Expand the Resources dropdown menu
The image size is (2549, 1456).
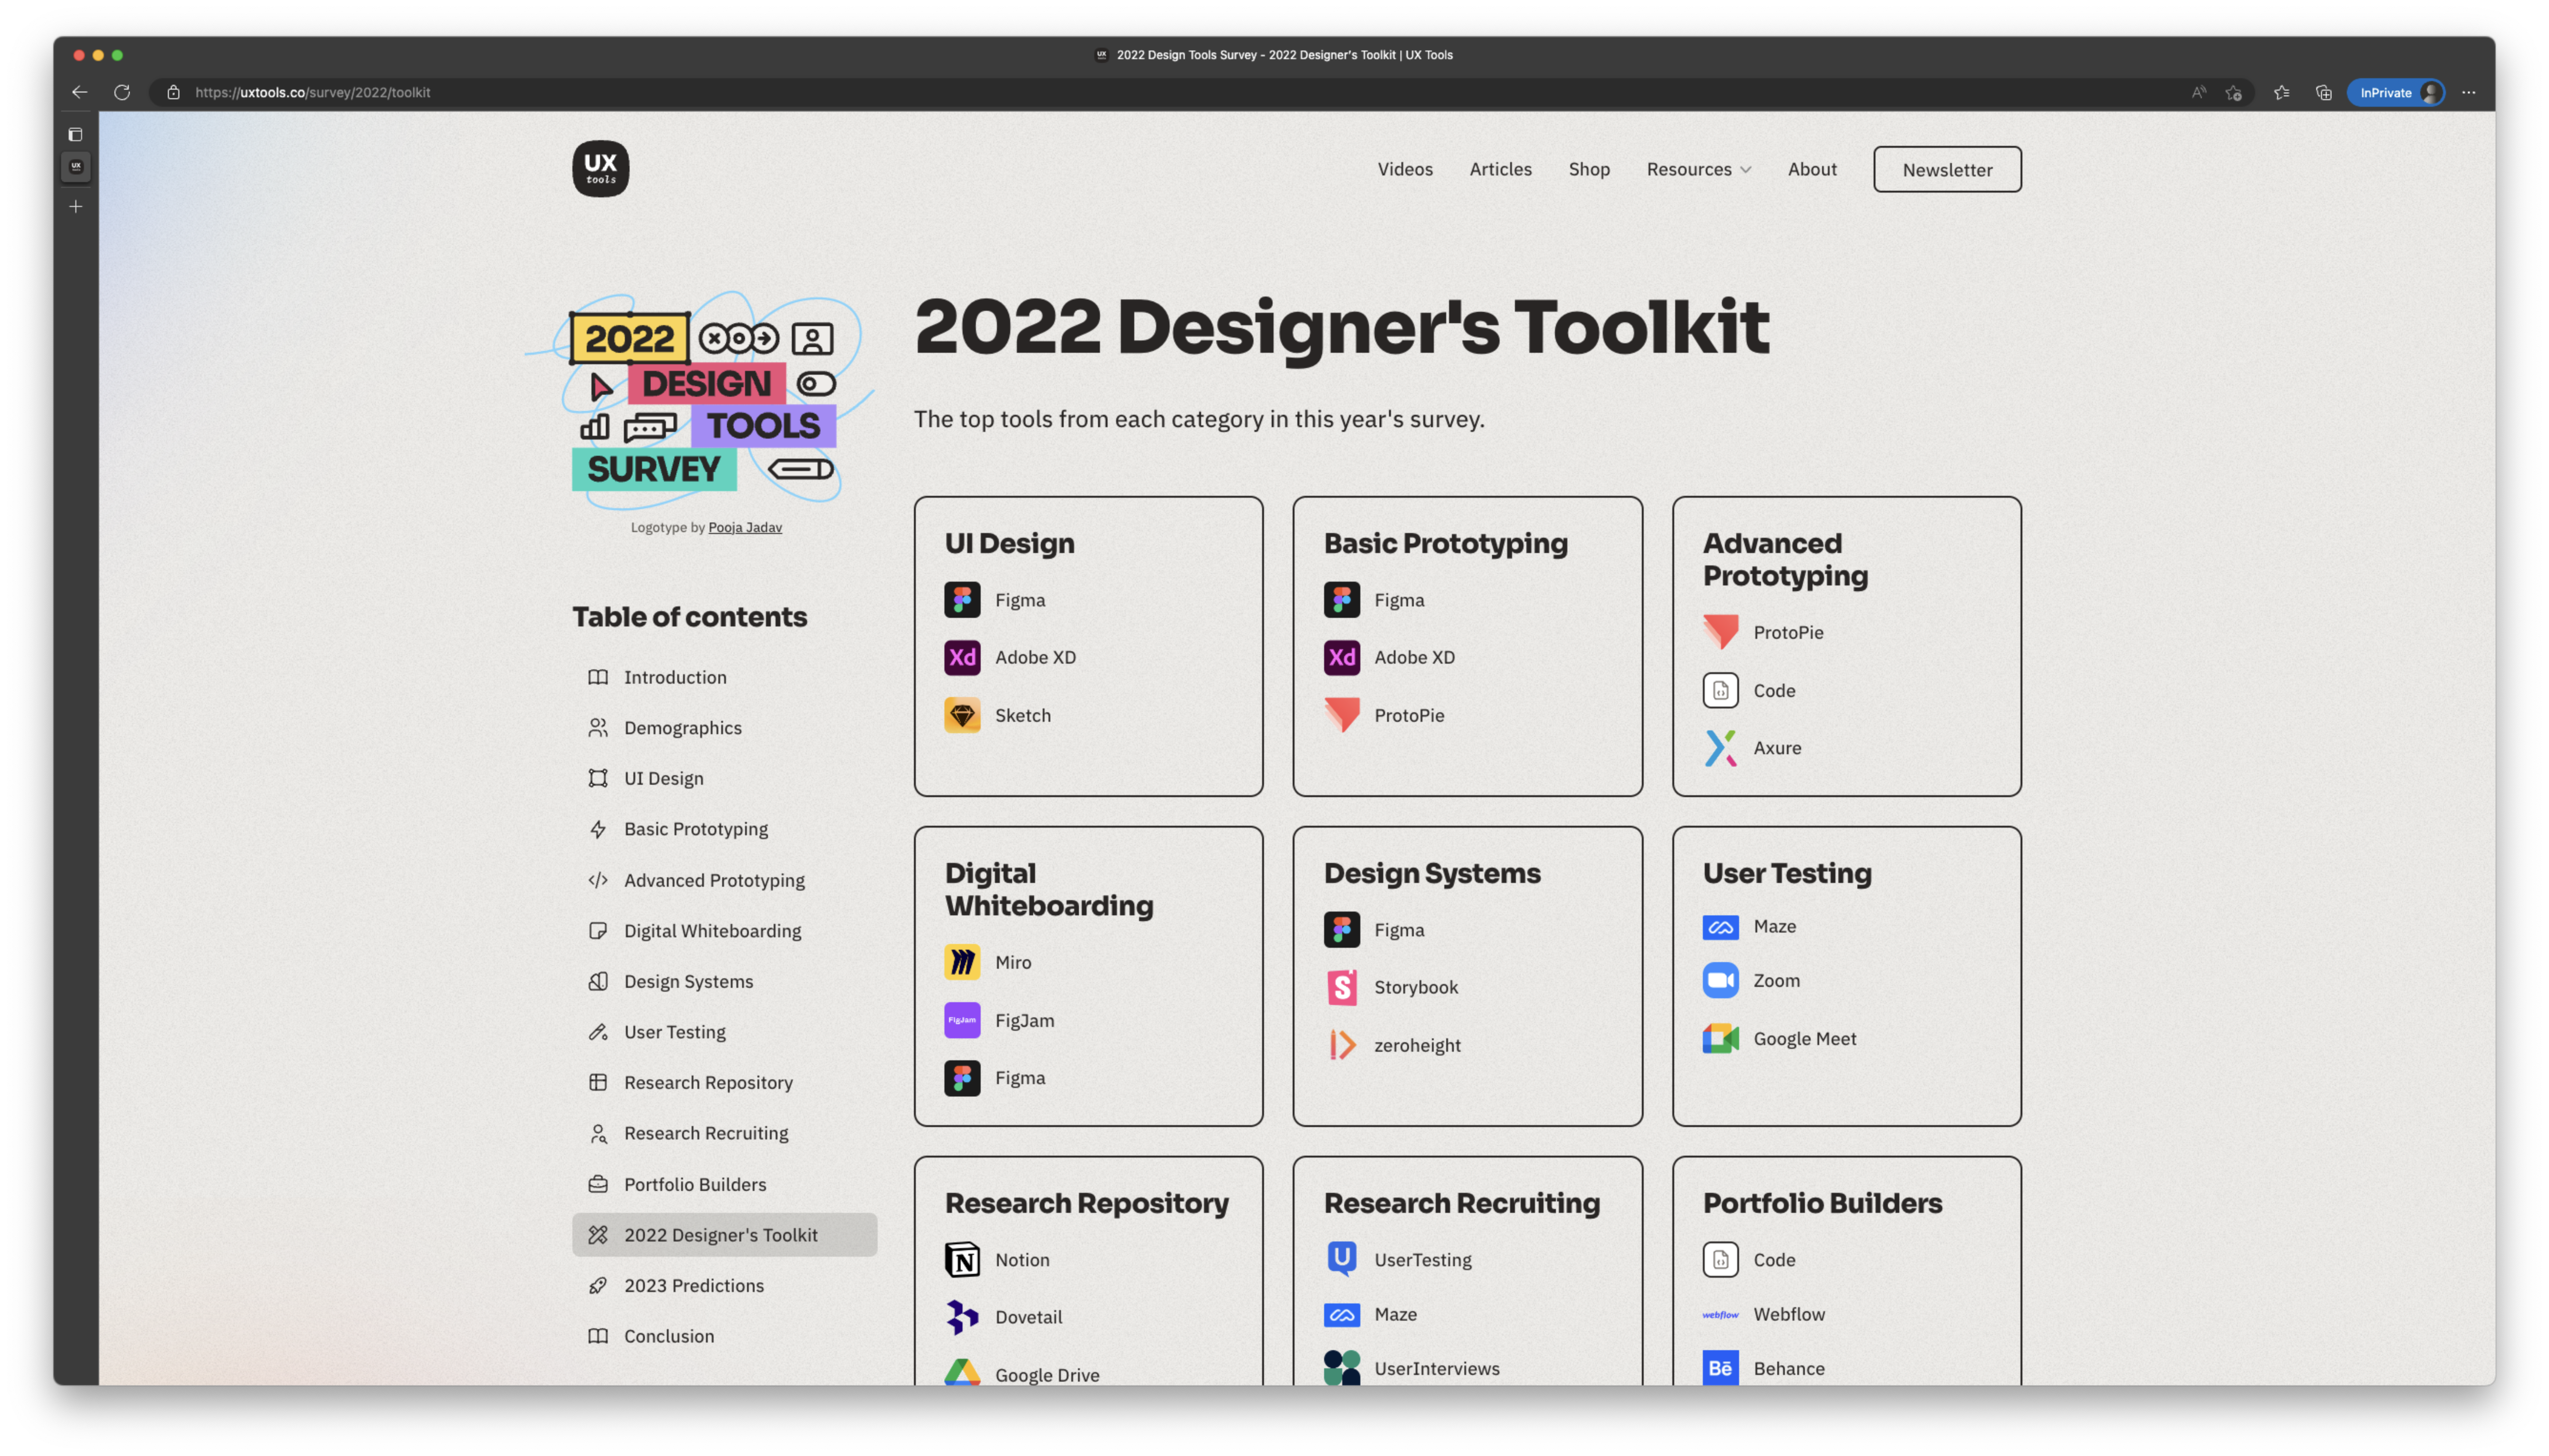[x=1698, y=169]
